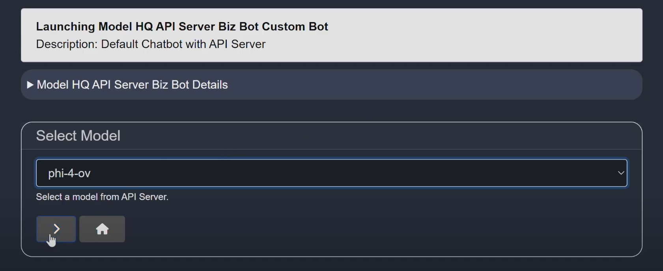Open the Select Model dropdown
Screen dimensions: 663x271
(331, 173)
